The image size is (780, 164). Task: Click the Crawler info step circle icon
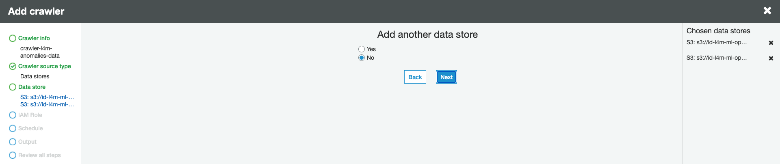[x=13, y=38]
